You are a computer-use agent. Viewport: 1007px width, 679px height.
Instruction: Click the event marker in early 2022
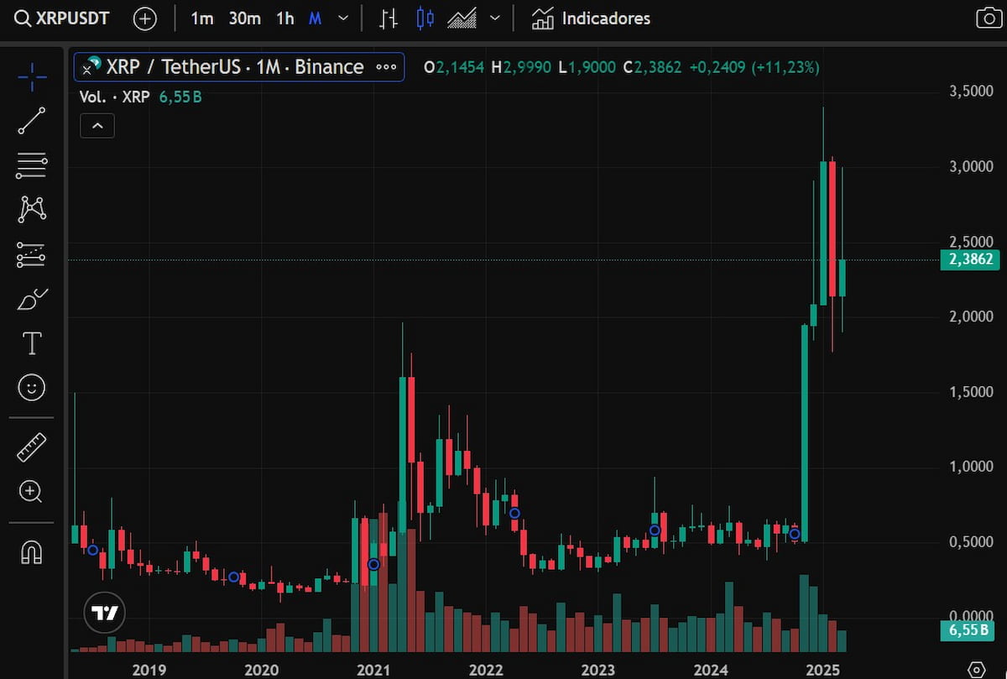point(514,513)
